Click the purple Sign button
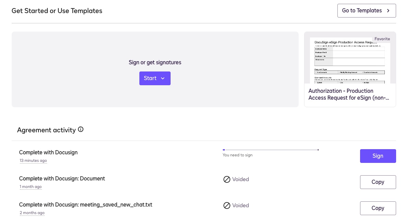The height and width of the screenshot is (222, 404). pyautogui.click(x=378, y=156)
